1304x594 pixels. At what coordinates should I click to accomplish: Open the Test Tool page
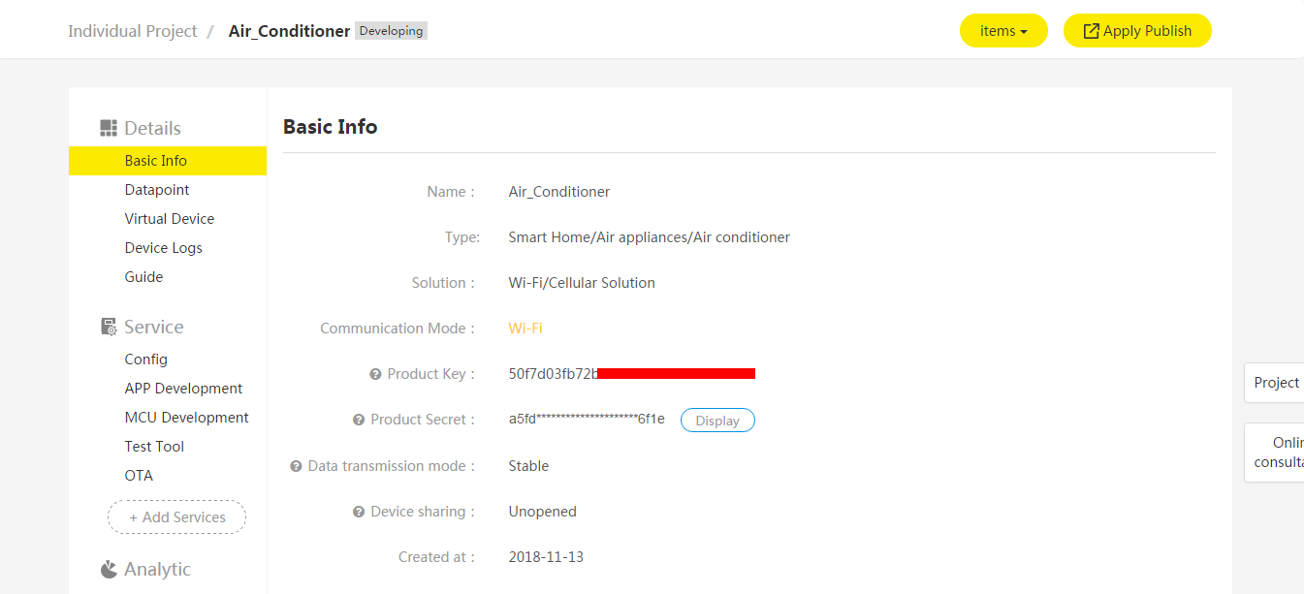pos(154,447)
